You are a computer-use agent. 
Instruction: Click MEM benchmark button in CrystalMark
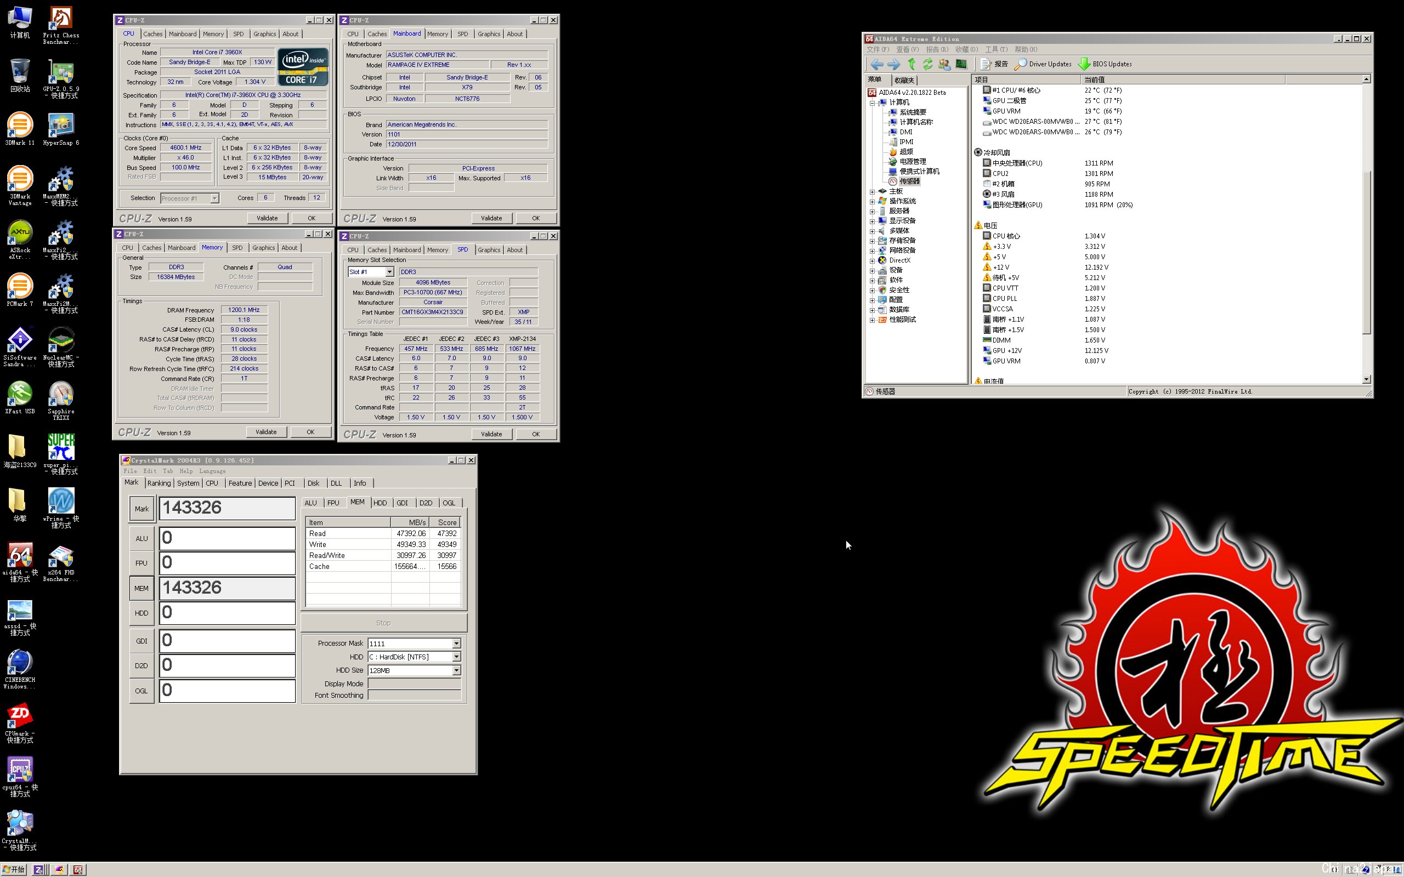coord(141,588)
